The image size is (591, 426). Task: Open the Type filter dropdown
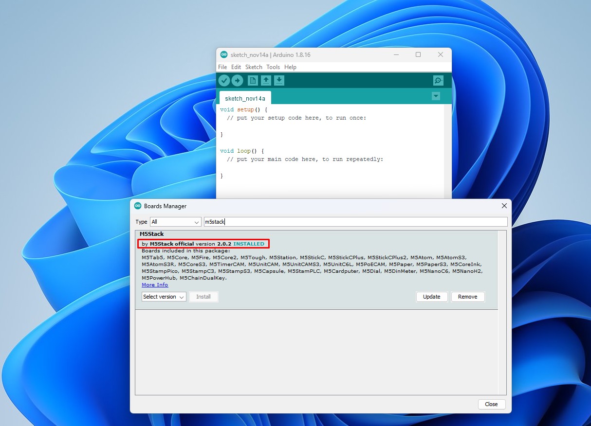pos(175,222)
